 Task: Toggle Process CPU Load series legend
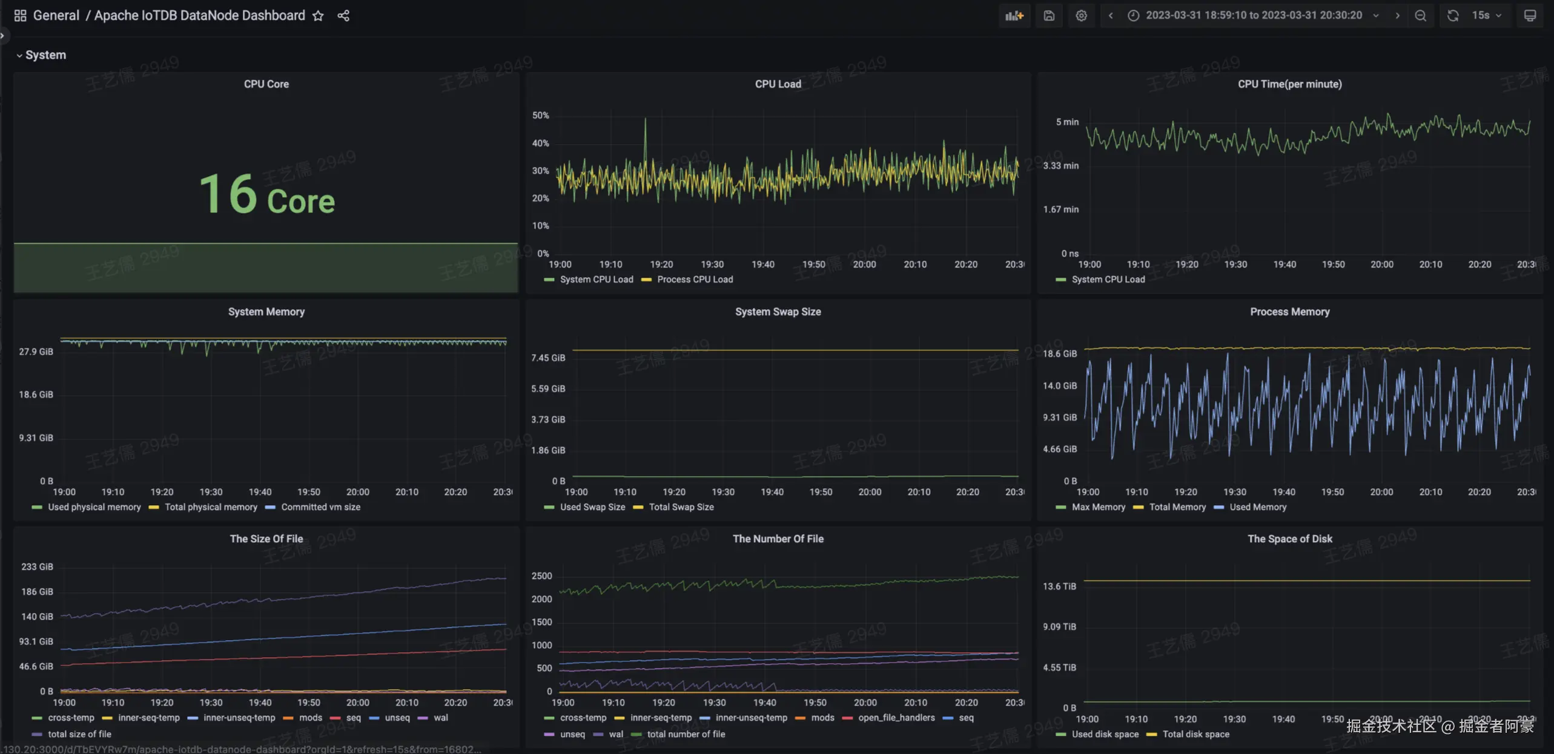695,280
